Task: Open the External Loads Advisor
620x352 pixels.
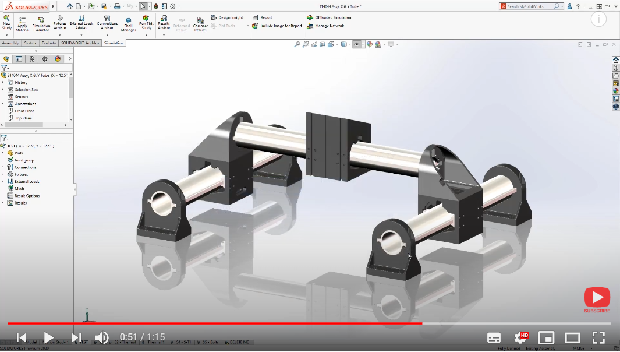Action: point(82,22)
